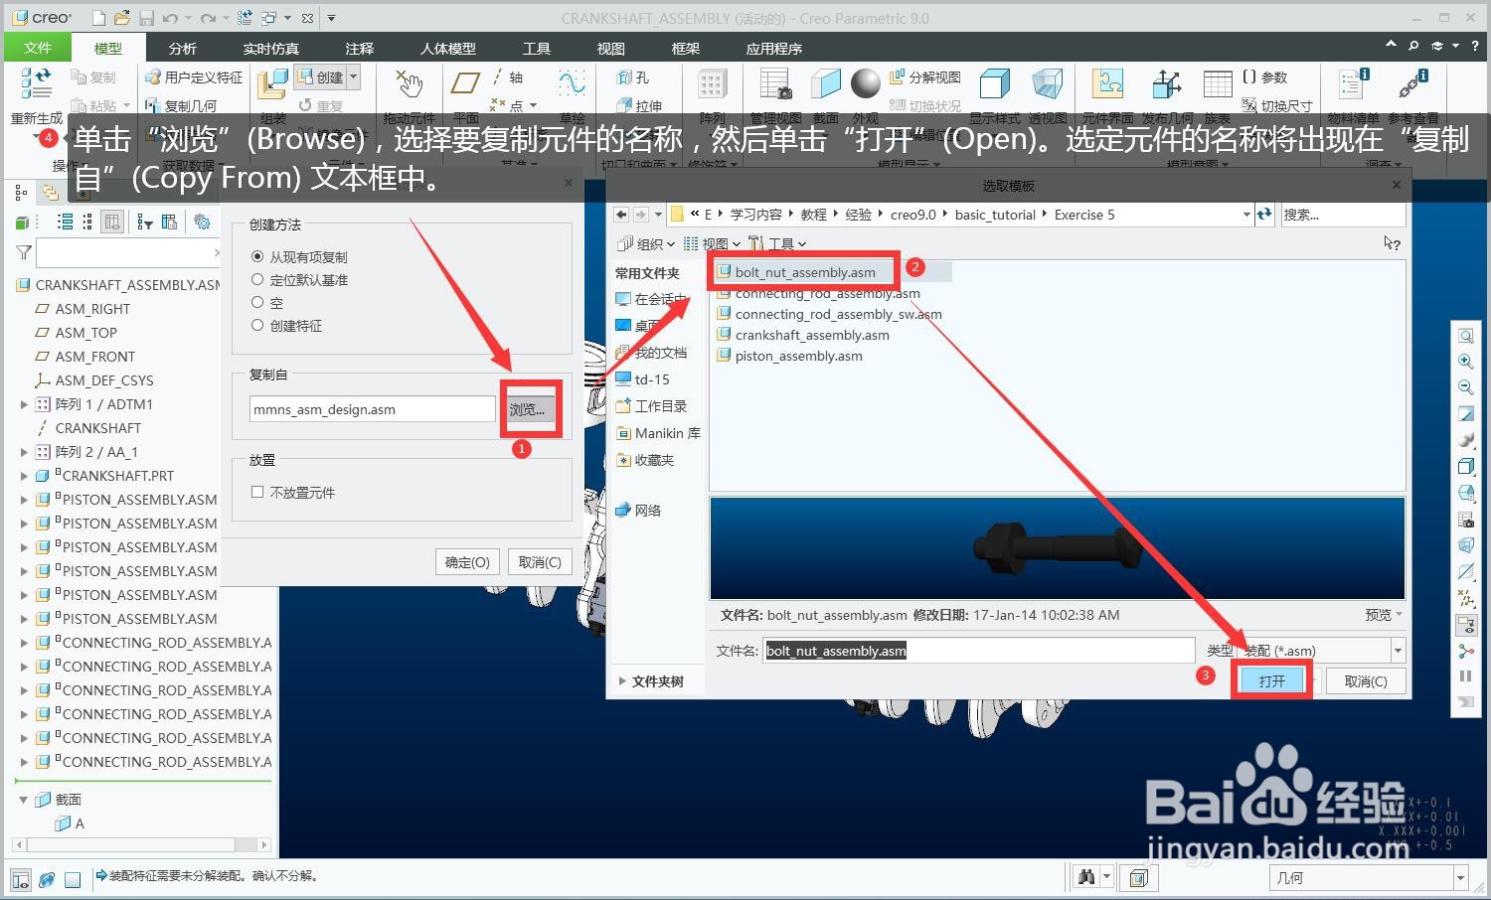Click the Hole (孔) tool
The image size is (1491, 900).
(633, 76)
